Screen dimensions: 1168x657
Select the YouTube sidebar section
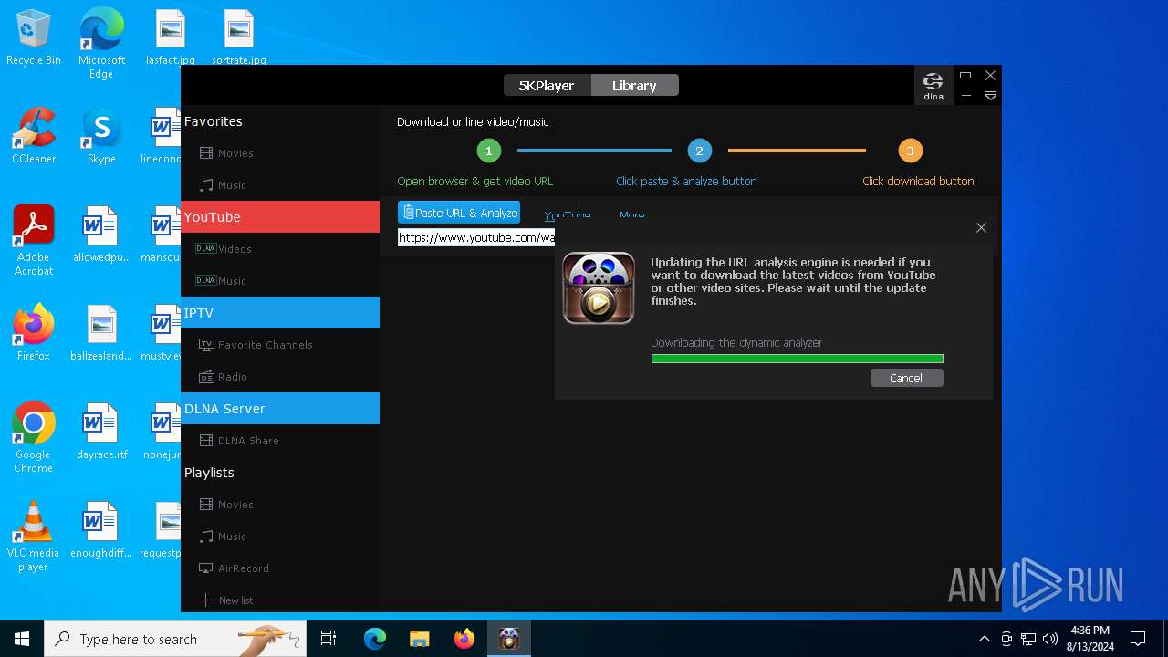(279, 217)
